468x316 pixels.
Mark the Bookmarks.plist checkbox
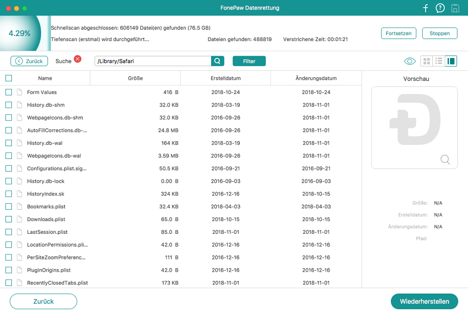9,206
